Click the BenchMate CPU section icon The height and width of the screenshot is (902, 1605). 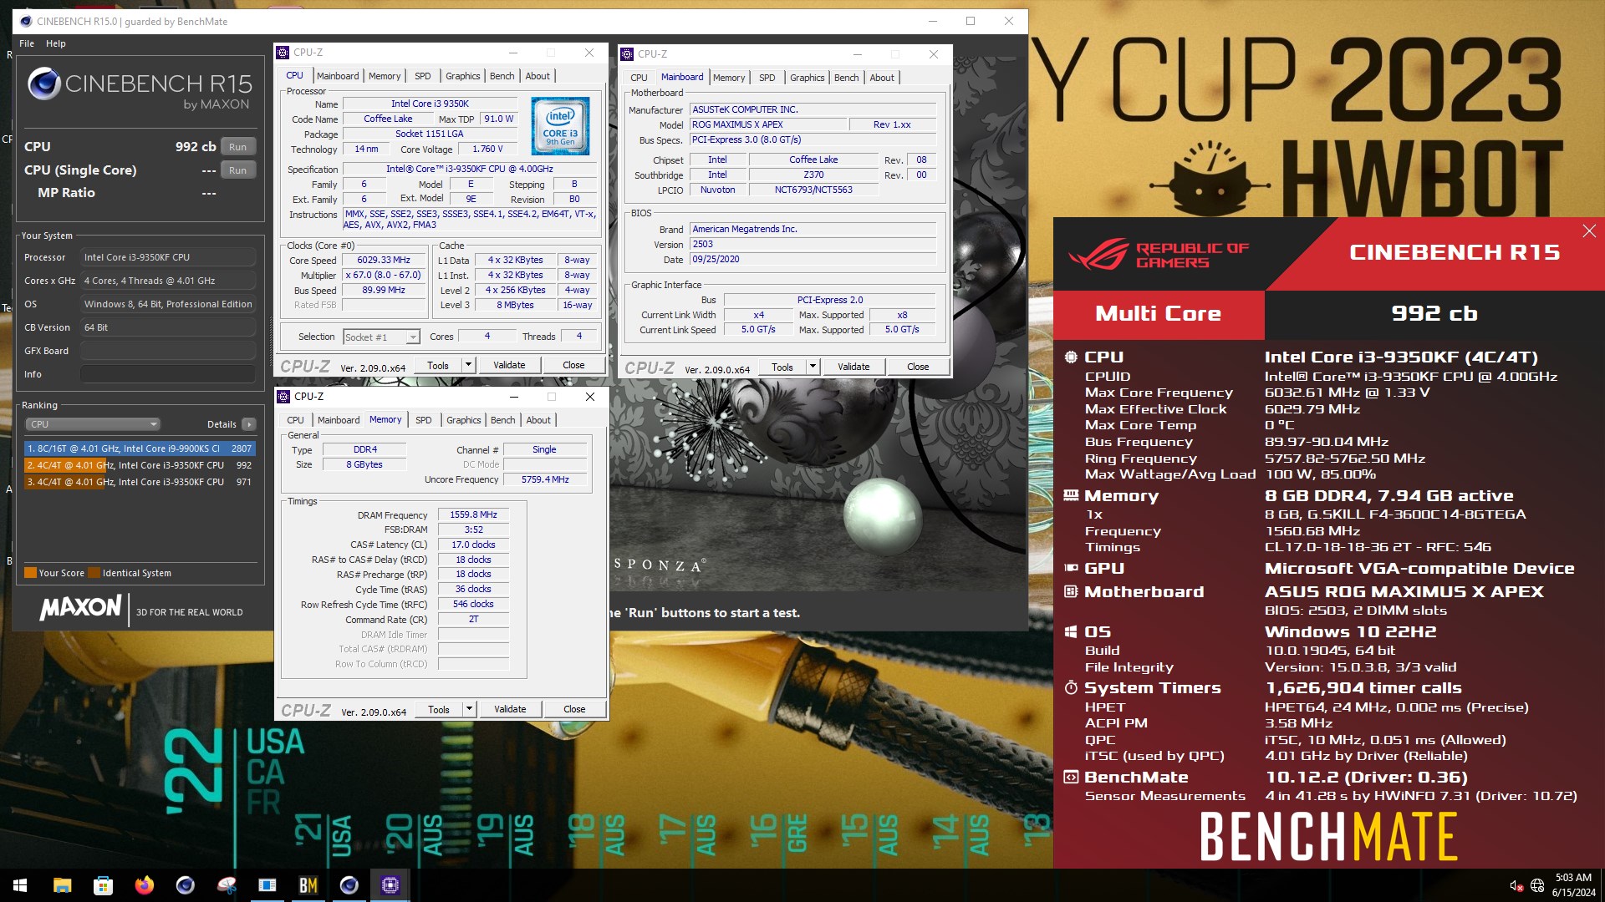tap(1071, 357)
